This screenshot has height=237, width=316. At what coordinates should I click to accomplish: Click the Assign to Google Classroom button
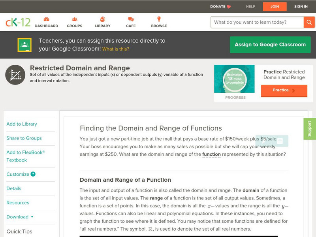click(x=270, y=45)
